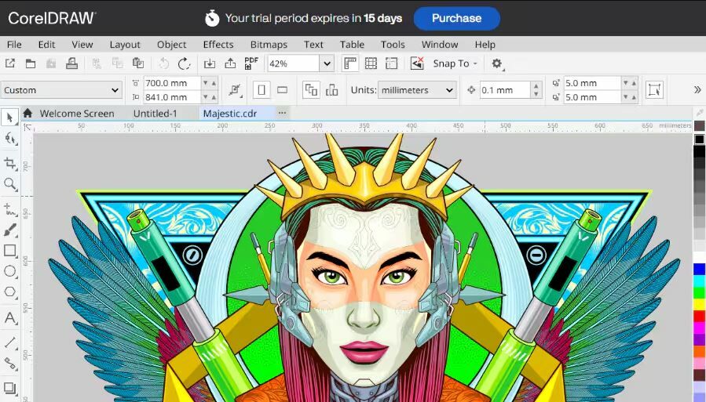Viewport: 706px width, 402px height.
Task: Click the page height spinner arrows
Action: click(x=210, y=97)
